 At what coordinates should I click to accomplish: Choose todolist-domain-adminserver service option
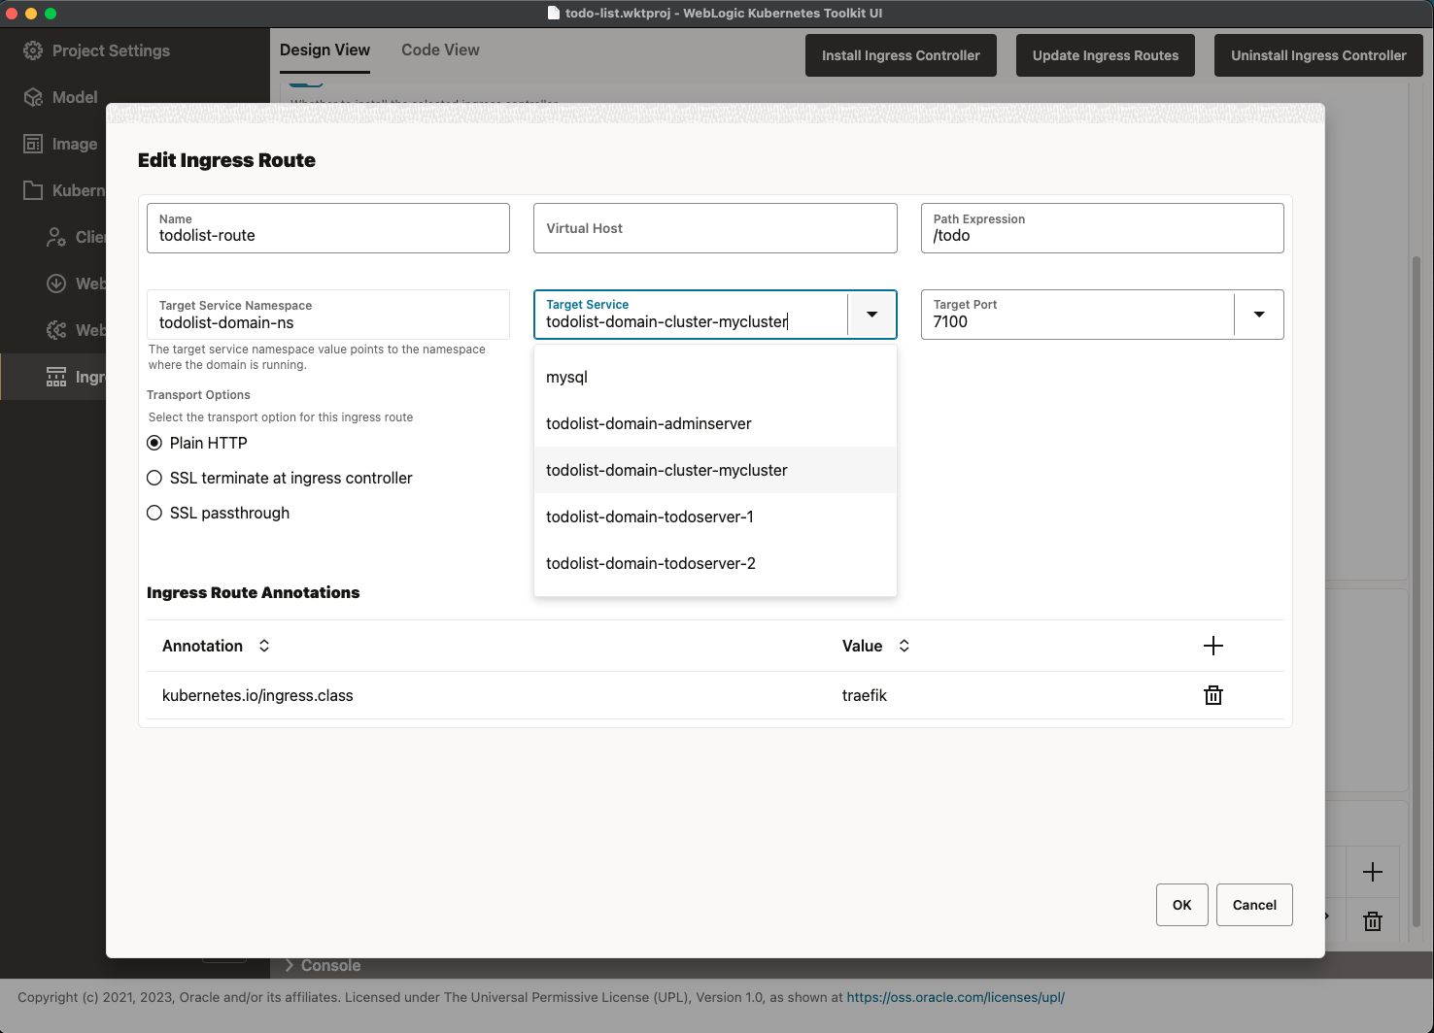point(715,423)
